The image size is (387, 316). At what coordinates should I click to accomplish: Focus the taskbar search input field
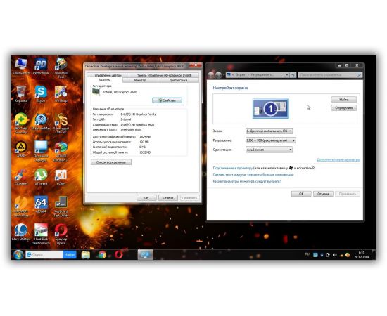click(44, 255)
